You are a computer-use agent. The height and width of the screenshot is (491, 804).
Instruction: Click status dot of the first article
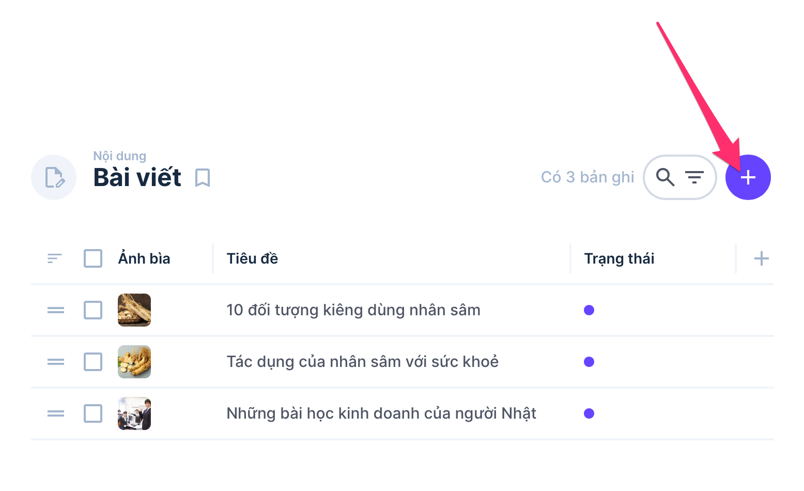589,310
